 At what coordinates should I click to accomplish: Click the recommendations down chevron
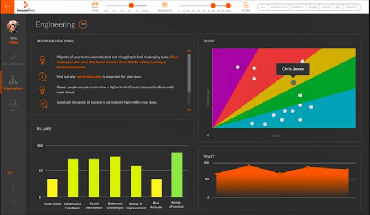pos(189,110)
